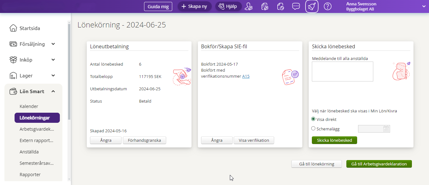Click the Hjälp button

point(228,6)
